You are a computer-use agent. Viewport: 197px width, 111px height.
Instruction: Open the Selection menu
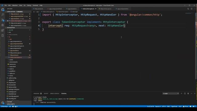click(x=15, y=6)
